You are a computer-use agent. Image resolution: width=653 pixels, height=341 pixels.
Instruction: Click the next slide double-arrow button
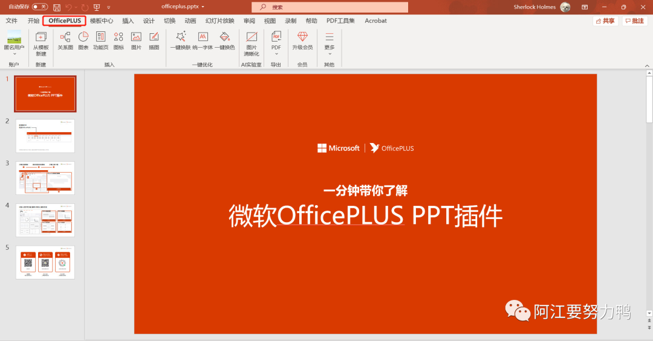click(x=649, y=328)
